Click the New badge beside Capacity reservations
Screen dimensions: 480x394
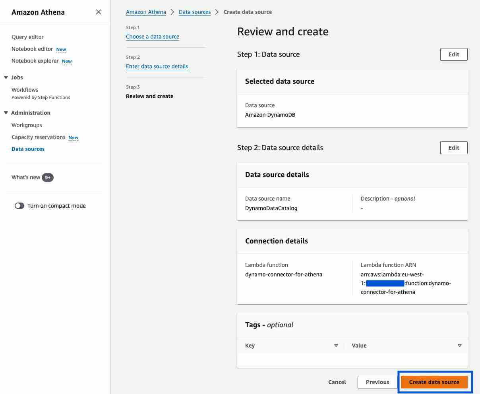(74, 137)
